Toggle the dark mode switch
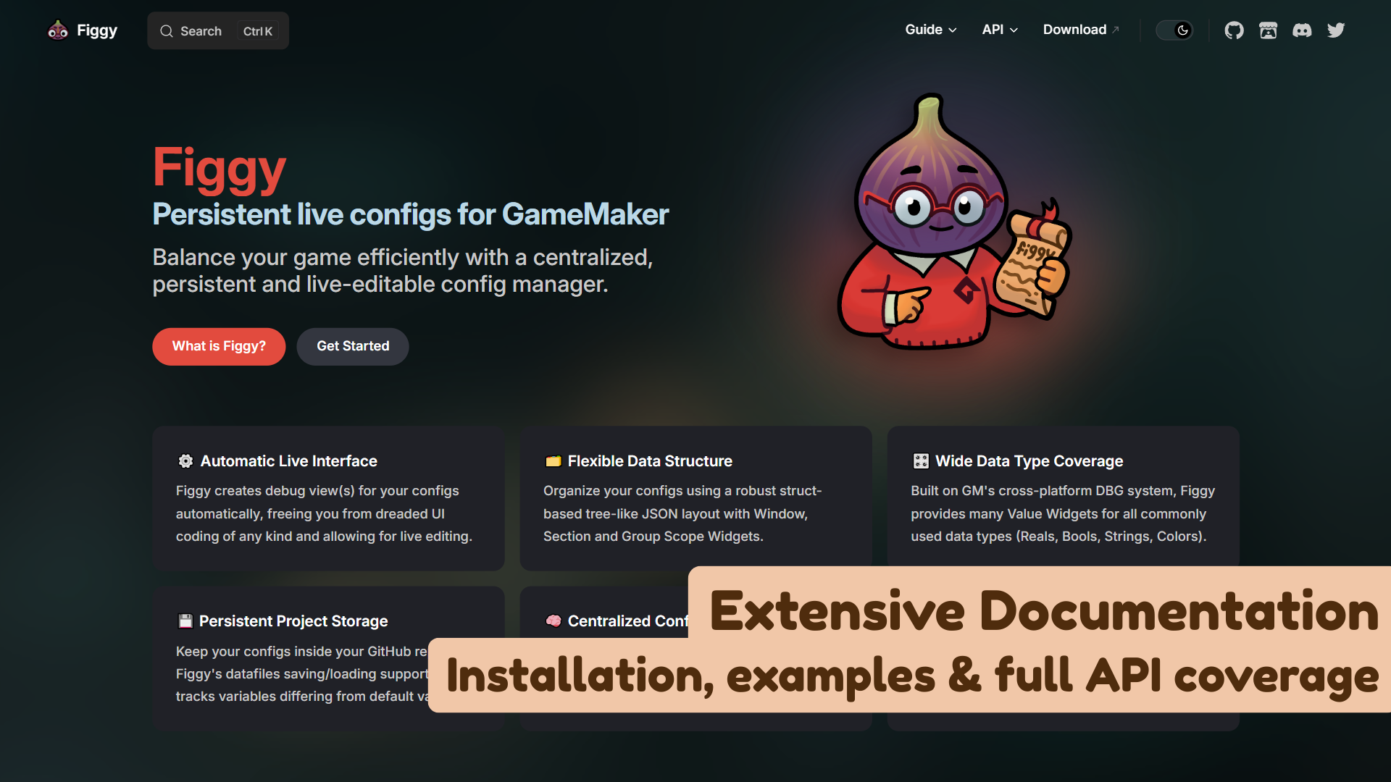This screenshot has height=782, width=1391. [x=1174, y=30]
